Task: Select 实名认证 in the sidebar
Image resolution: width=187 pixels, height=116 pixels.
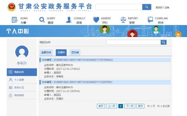Action: pos(22,87)
